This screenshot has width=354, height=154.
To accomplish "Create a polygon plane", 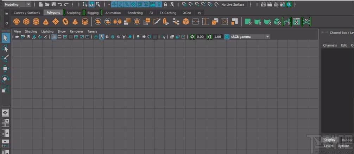I will coord(56,22).
